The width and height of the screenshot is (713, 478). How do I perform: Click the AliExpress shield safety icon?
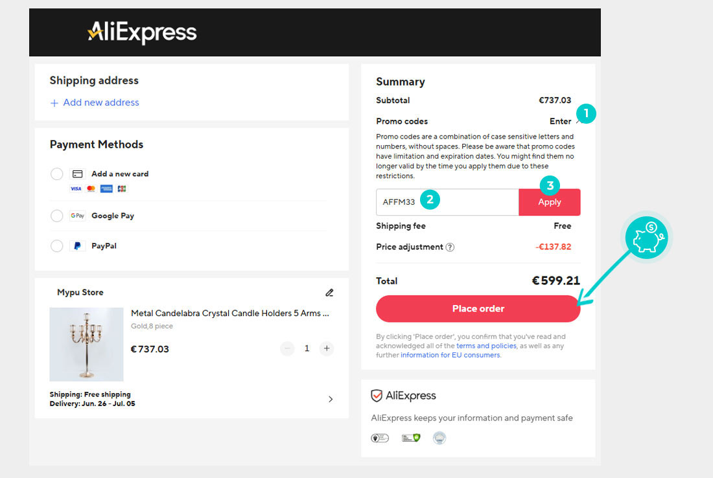(x=377, y=396)
